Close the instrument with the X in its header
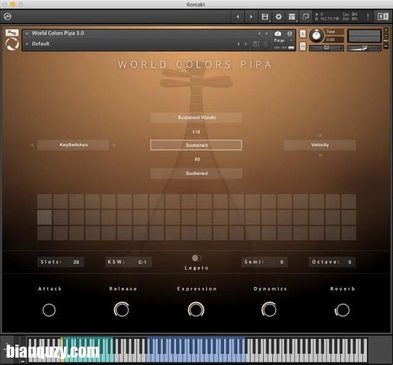Screen dimensions: 393x365 pos(386,30)
